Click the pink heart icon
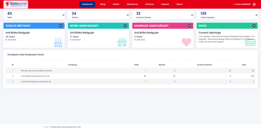Viewport: 261px width, 130px height. click(x=186, y=42)
